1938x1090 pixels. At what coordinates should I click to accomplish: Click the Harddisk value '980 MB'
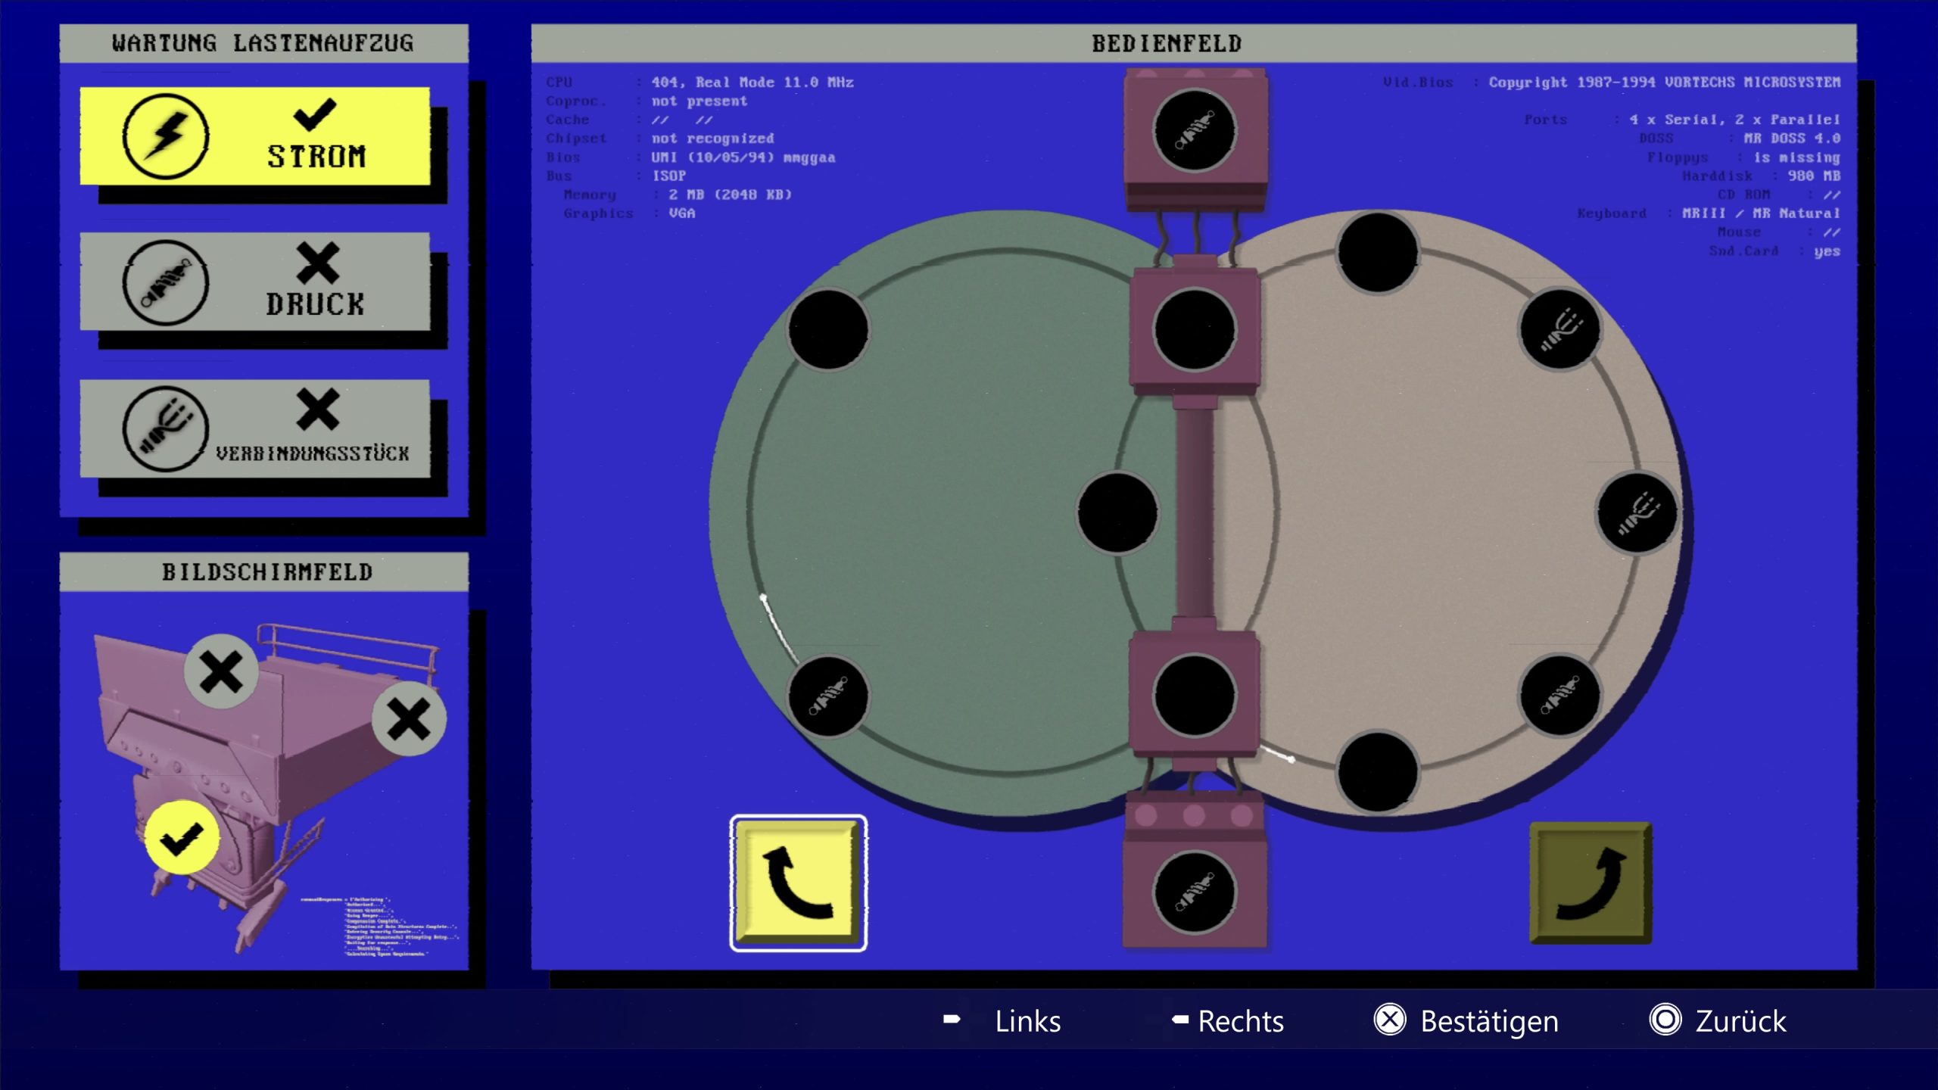pyautogui.click(x=1814, y=176)
